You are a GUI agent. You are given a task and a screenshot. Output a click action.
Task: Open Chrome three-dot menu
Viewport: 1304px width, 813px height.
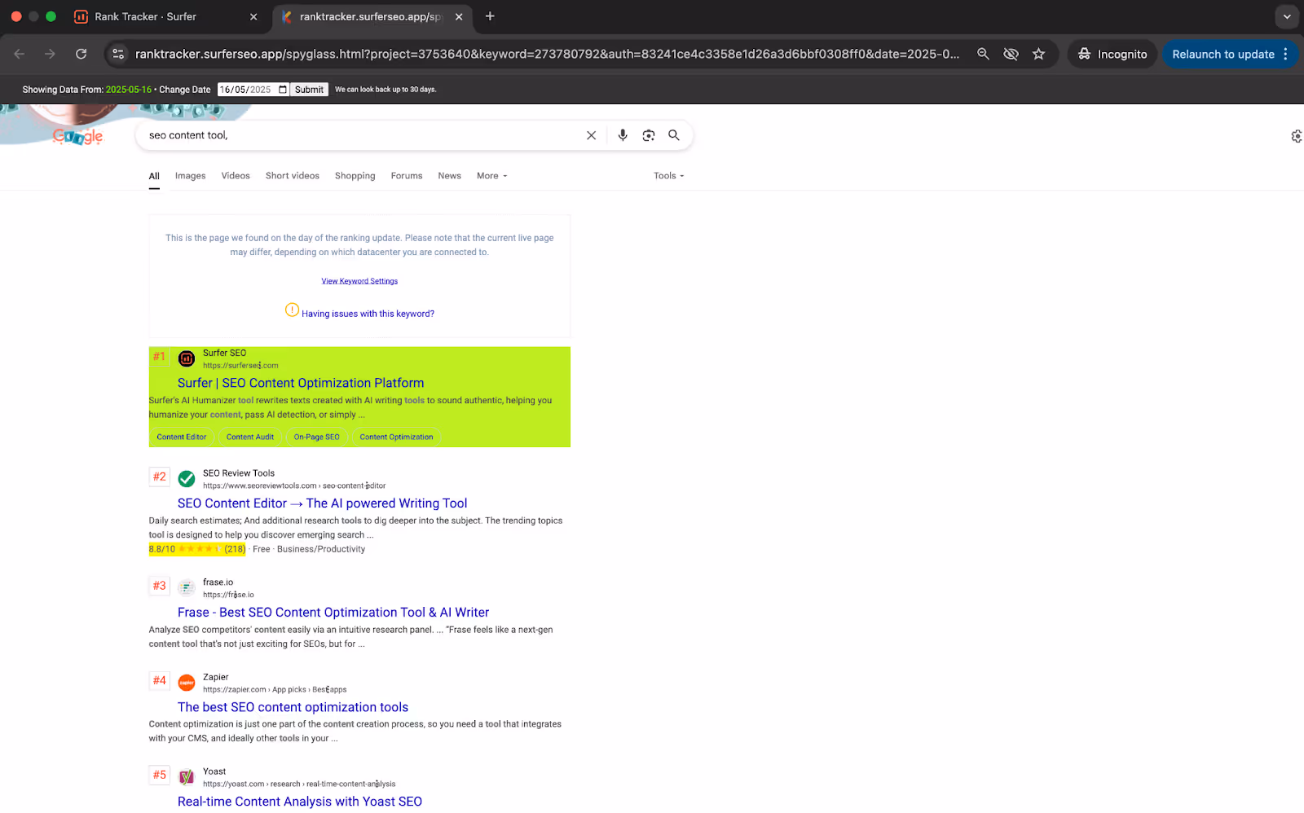(x=1285, y=54)
